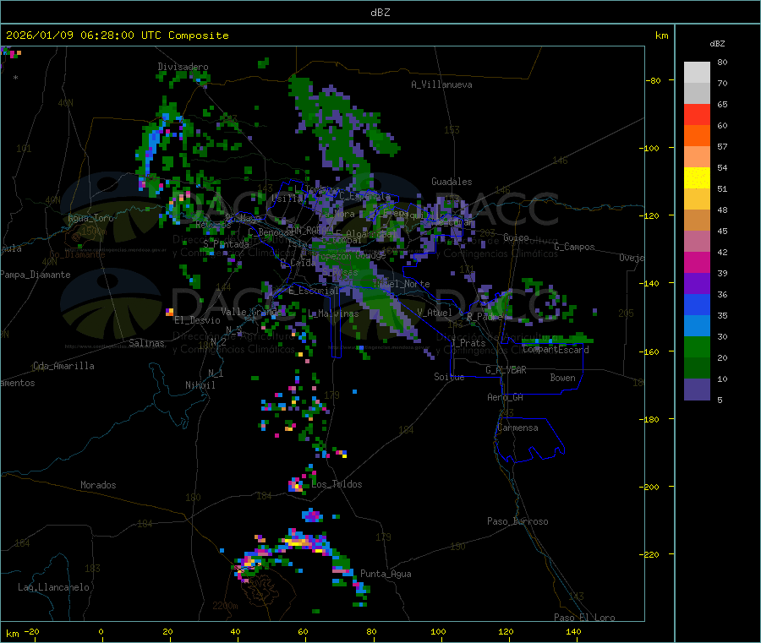Click the -80 km axis tick label
Image resolution: width=761 pixels, height=643 pixels.
pyautogui.click(x=654, y=80)
